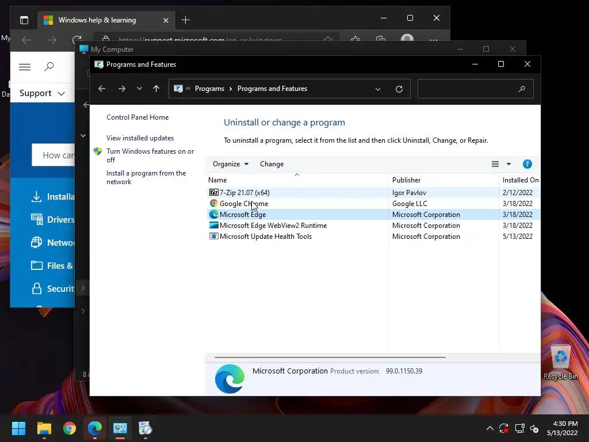Select Microsoft Edge WebView2 Runtime row
This screenshot has width=589, height=442.
pyautogui.click(x=373, y=225)
